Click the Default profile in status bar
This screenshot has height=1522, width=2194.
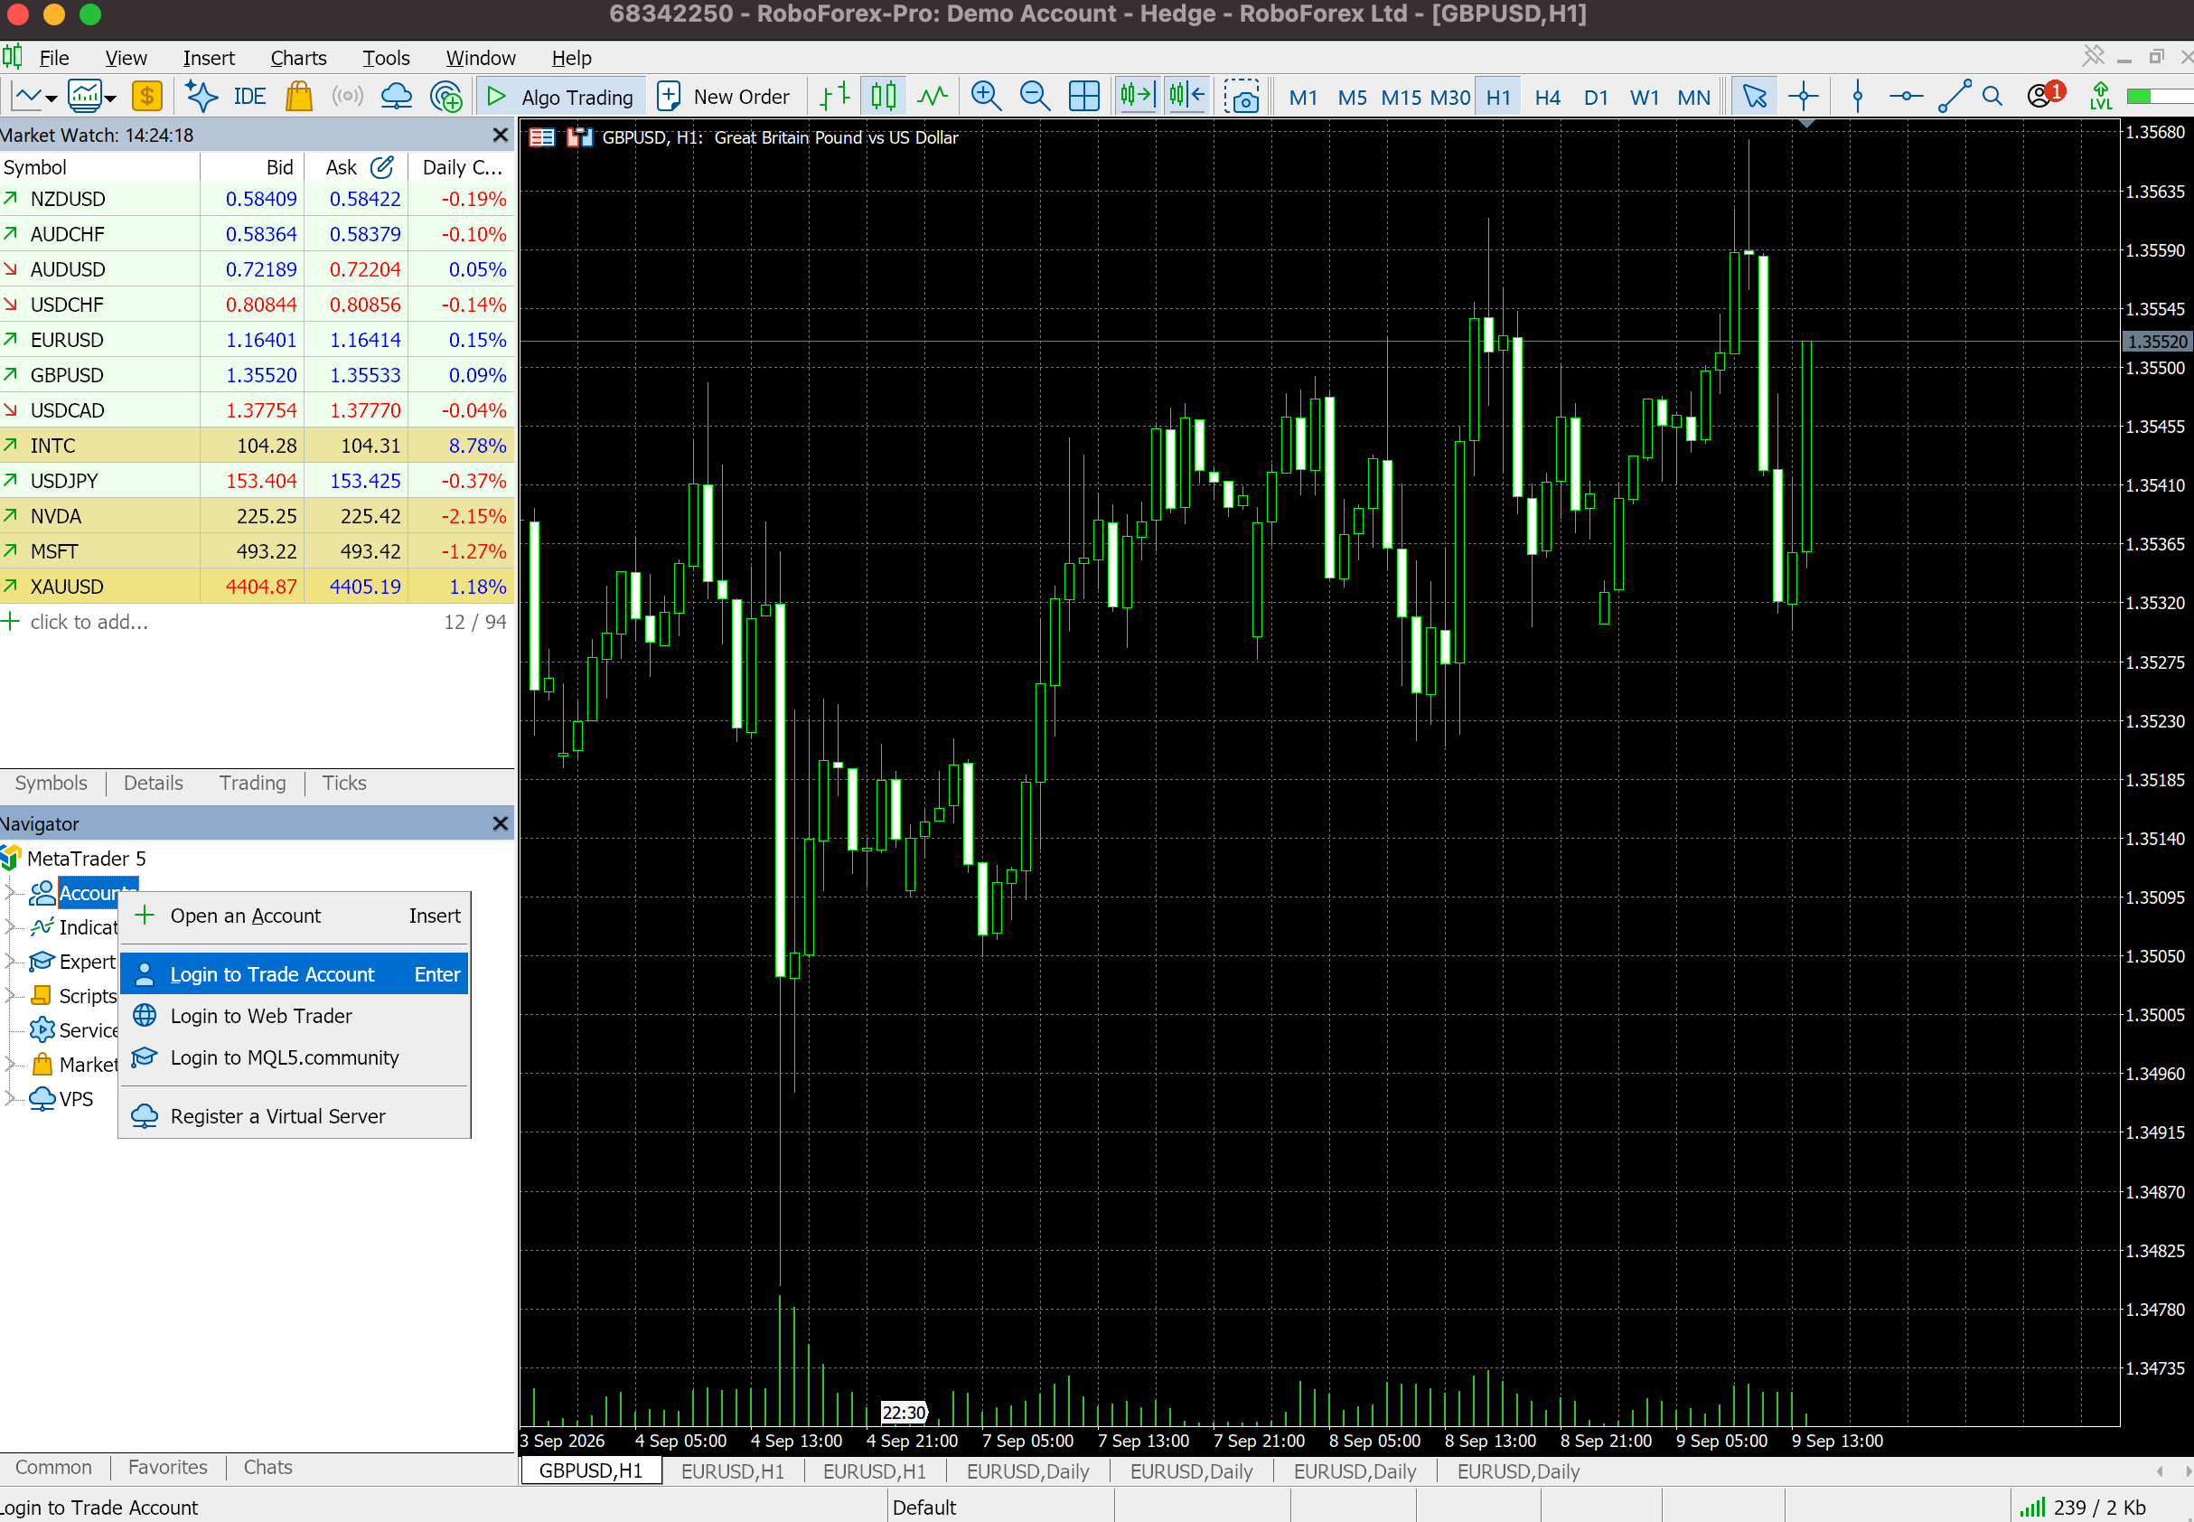(924, 1508)
